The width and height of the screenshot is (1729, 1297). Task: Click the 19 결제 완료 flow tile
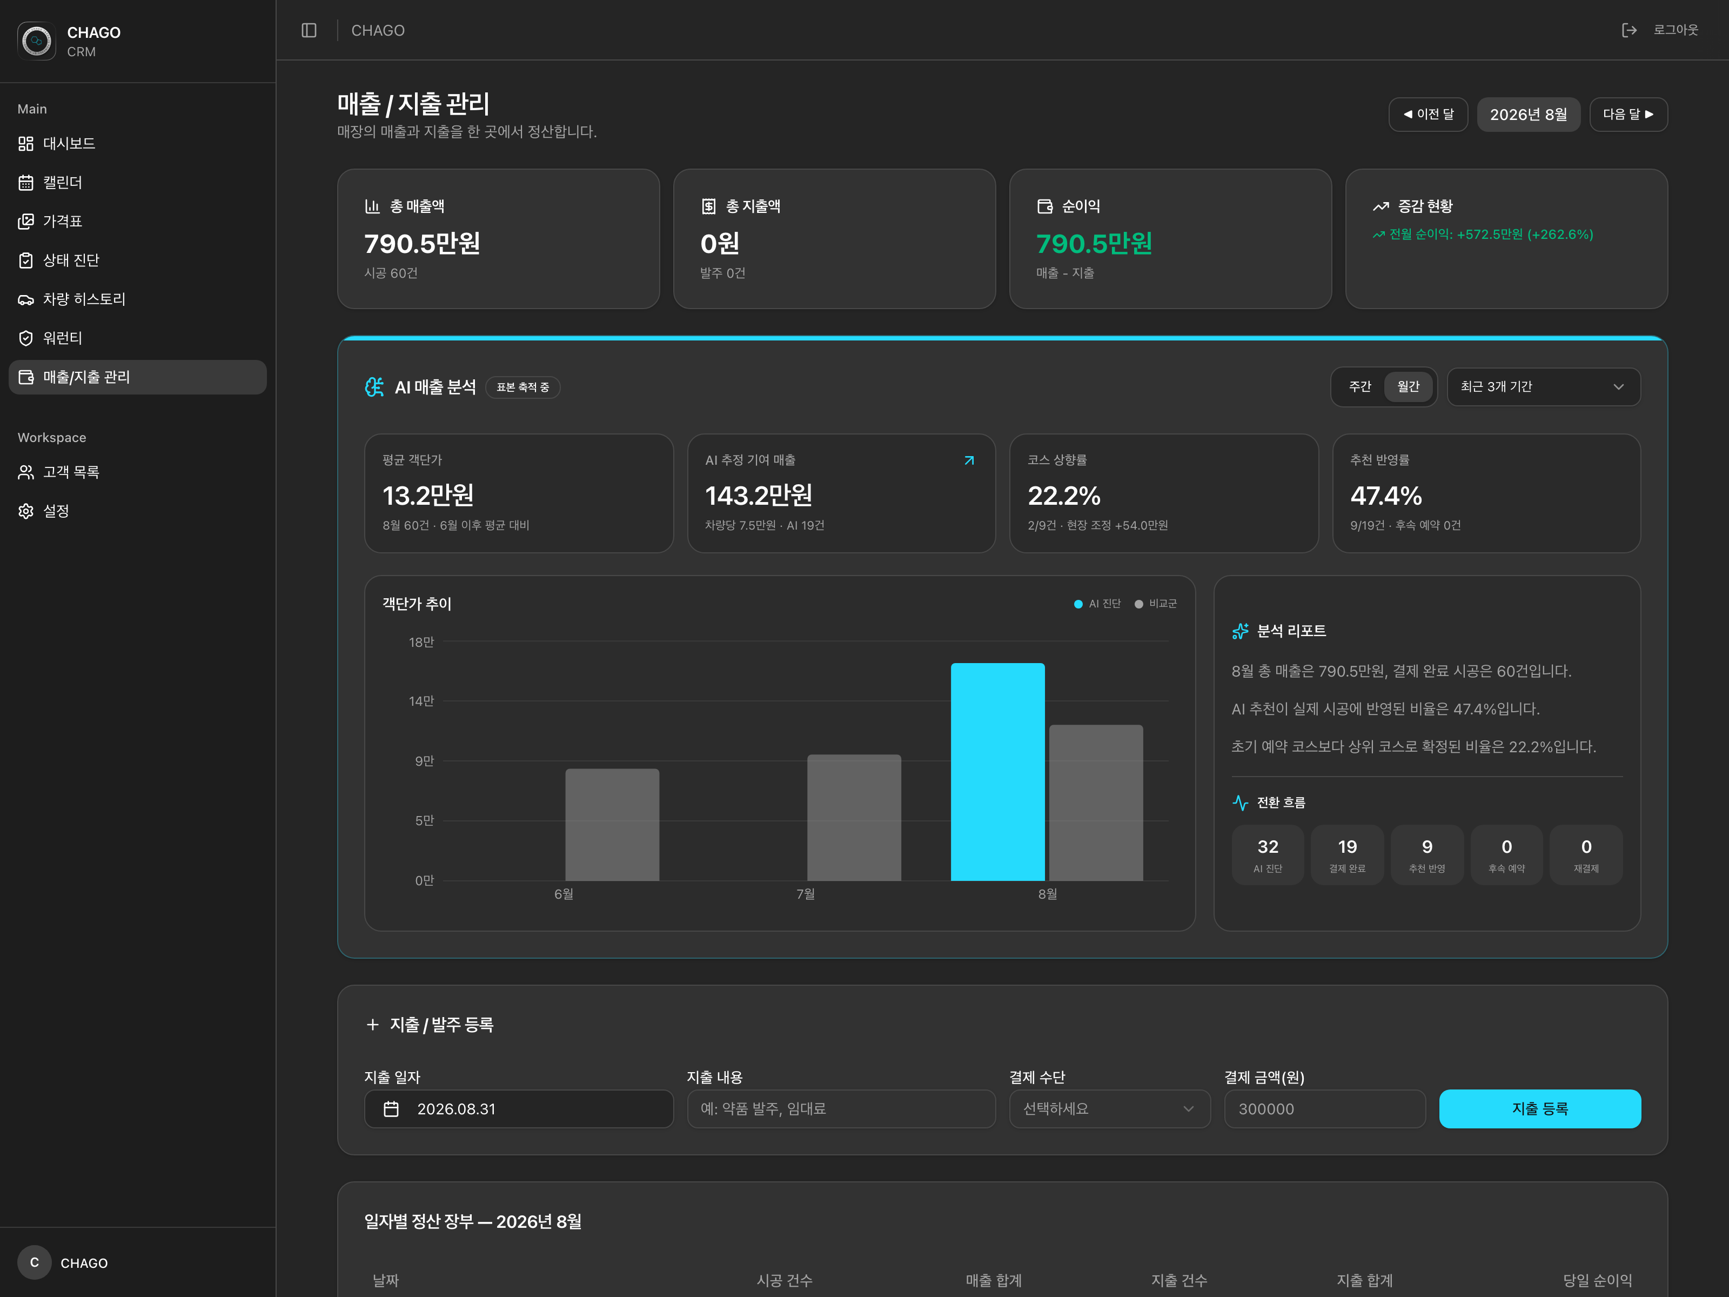[x=1347, y=855]
